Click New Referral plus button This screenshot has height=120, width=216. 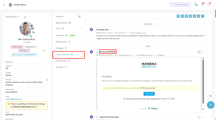pyautogui.click(x=12, y=17)
